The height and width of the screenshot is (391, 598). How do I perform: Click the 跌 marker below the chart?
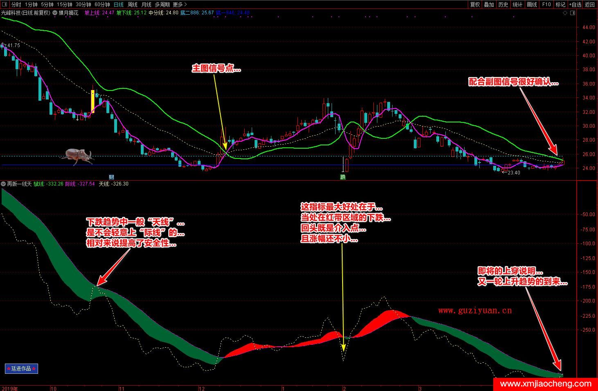[x=343, y=177]
